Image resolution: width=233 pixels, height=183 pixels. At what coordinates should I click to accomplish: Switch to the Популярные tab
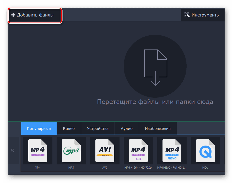tap(39, 129)
